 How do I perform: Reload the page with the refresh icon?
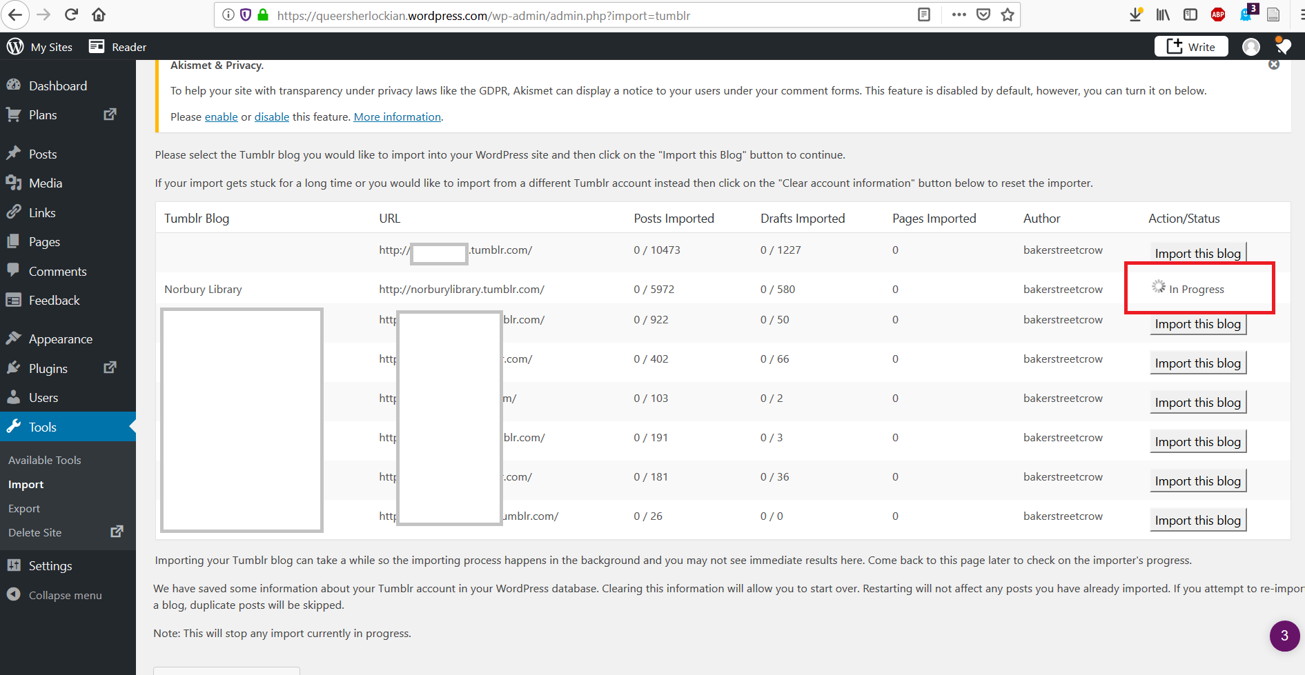[x=71, y=14]
